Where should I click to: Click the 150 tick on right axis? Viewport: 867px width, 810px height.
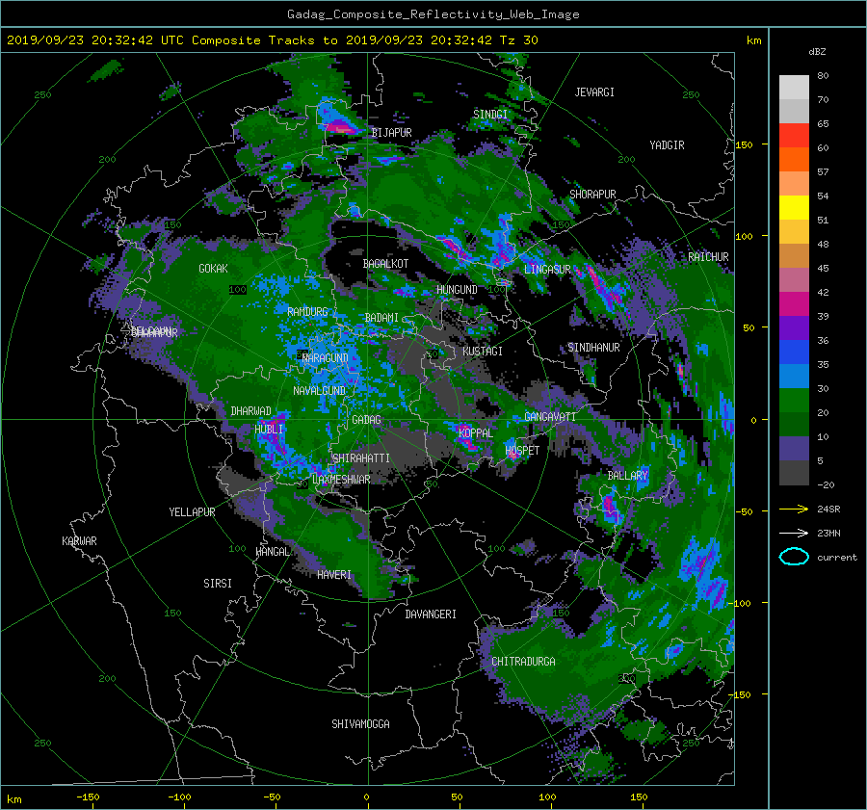[x=745, y=144]
